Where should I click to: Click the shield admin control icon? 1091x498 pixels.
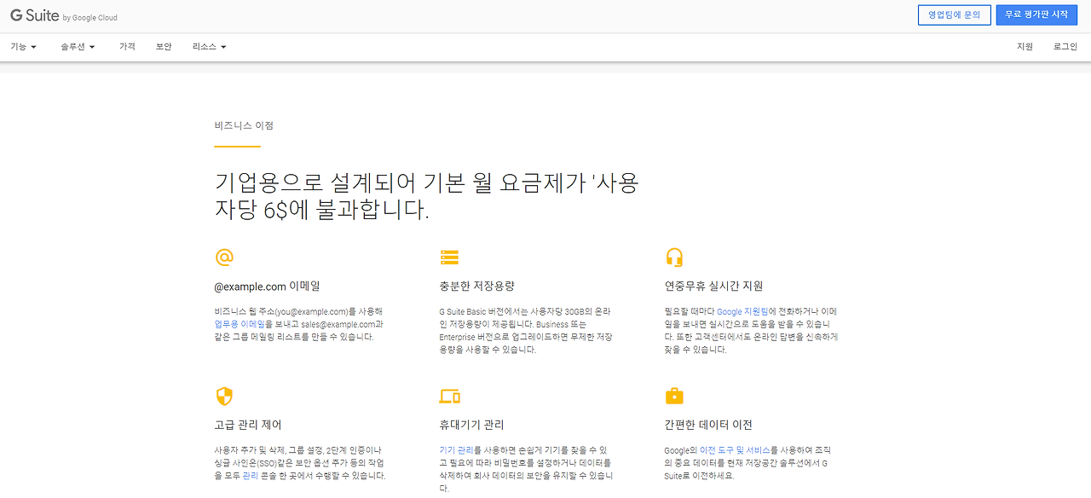224,396
